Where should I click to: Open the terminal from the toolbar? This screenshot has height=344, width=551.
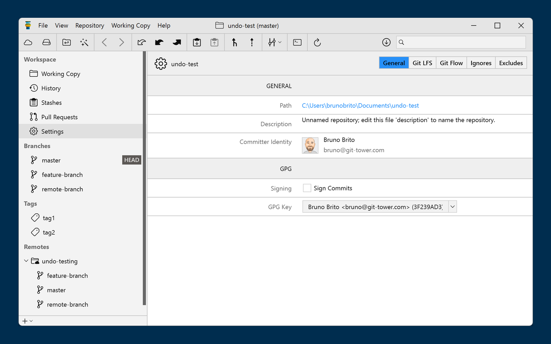coord(297,42)
